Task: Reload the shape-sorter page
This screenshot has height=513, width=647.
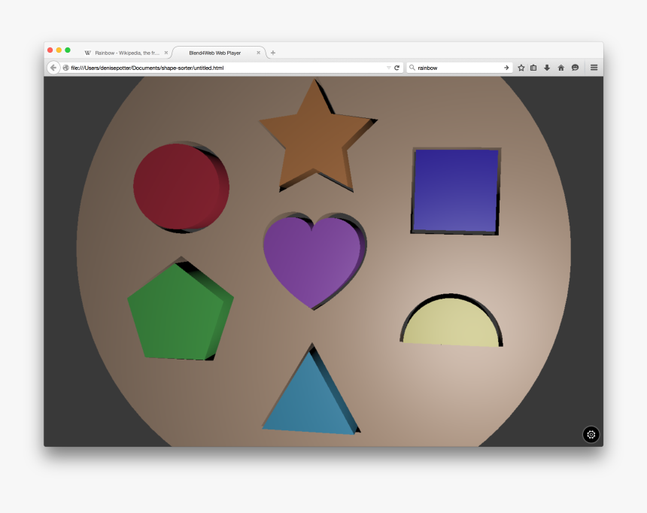Action: (x=396, y=67)
